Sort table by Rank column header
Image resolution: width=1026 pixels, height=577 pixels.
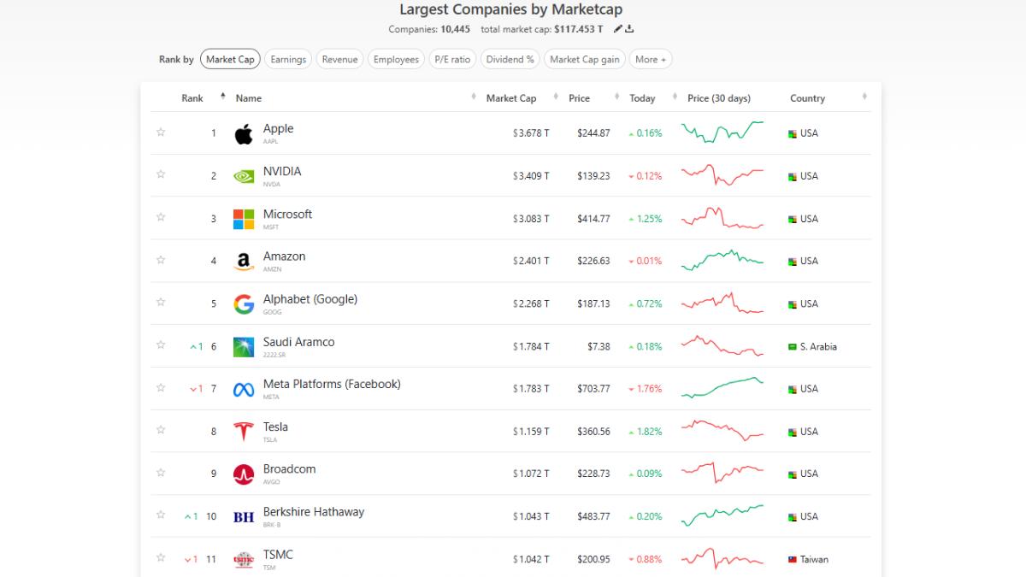tap(192, 98)
